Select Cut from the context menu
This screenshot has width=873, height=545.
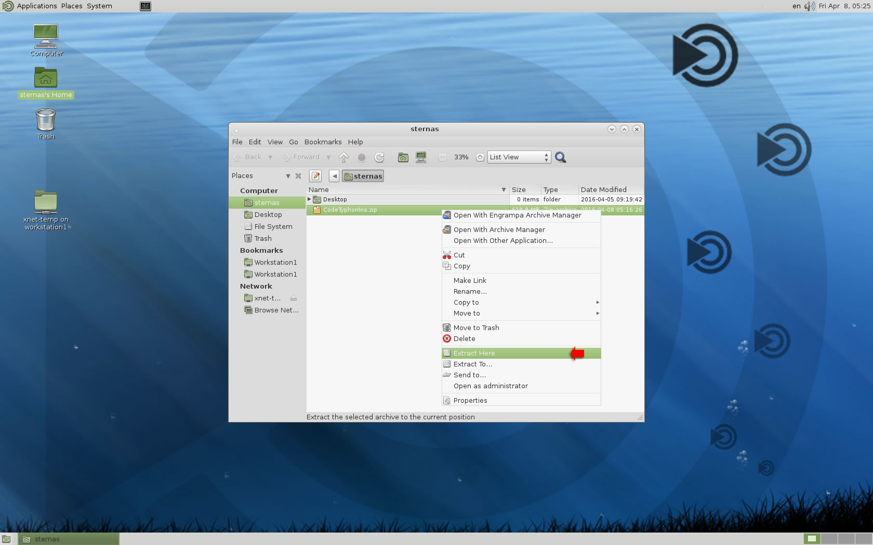521,255
